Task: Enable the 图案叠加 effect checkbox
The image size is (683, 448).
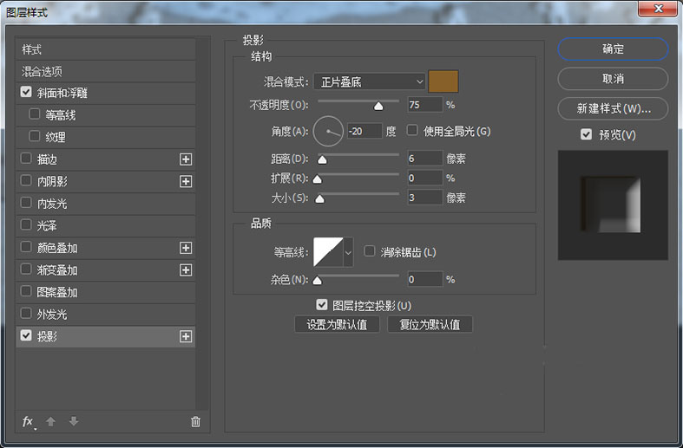Action: coord(26,290)
